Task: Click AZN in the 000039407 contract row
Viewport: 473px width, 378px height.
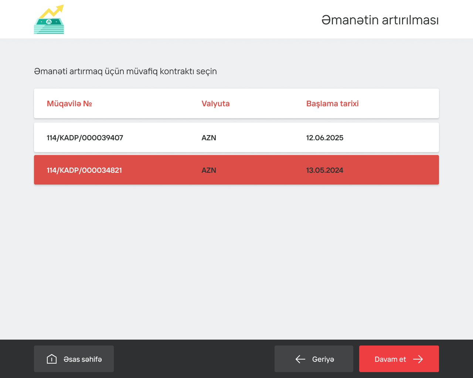Action: click(x=209, y=138)
